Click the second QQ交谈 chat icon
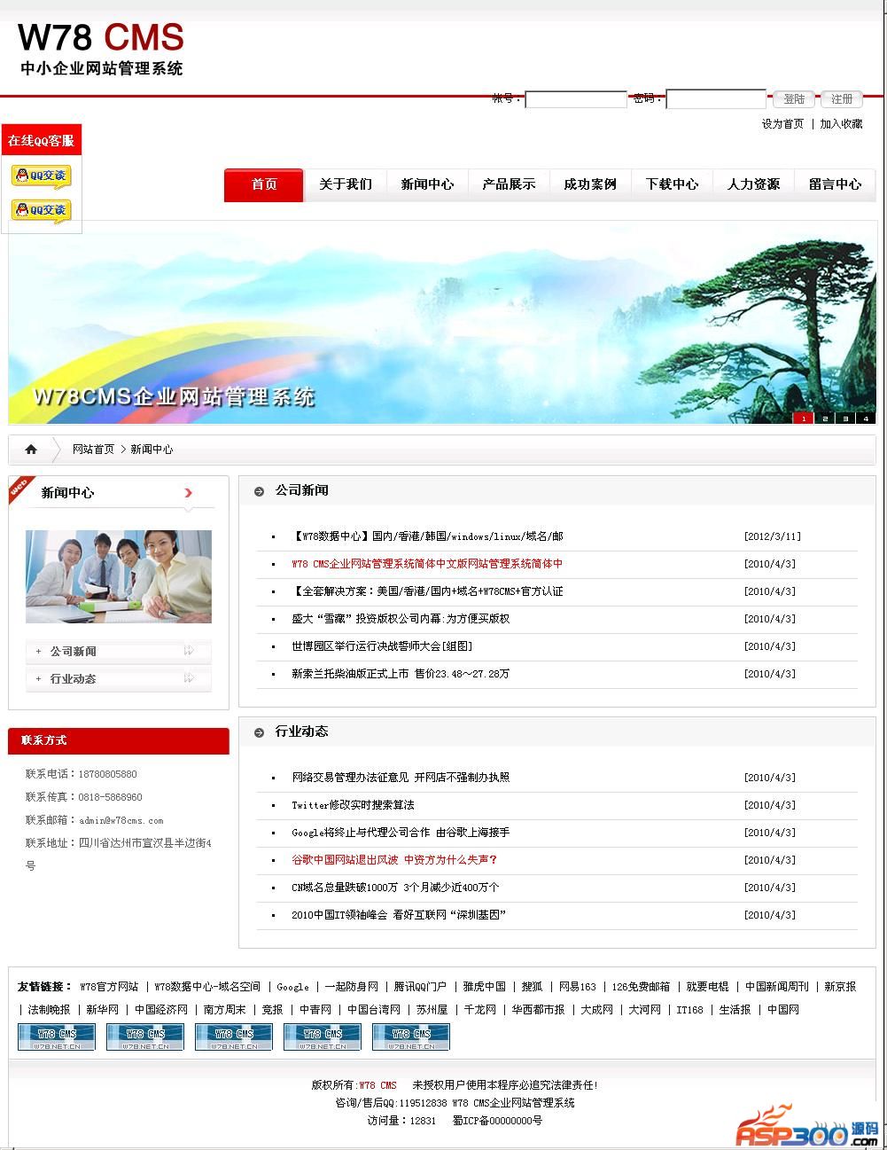This screenshot has width=887, height=1150. (41, 210)
